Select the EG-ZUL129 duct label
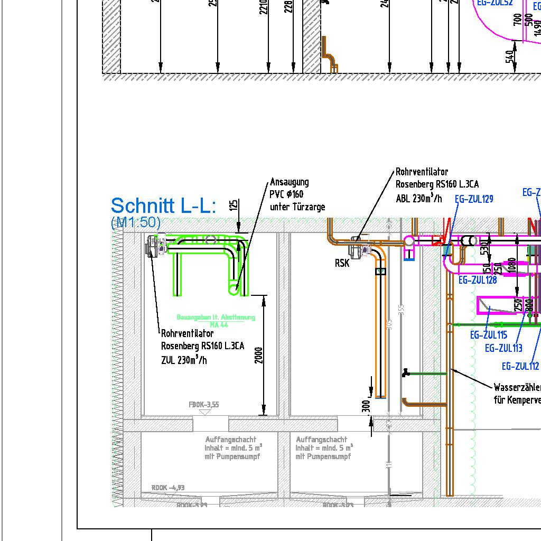This screenshot has width=541, height=541. coord(474,199)
